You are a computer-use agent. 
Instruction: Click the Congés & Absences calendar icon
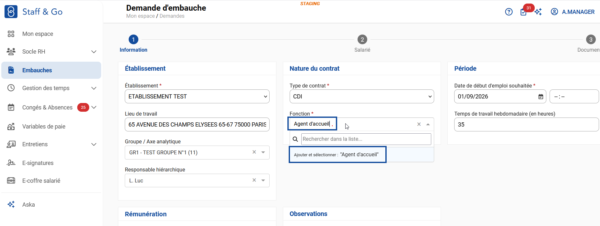pyautogui.click(x=11, y=107)
